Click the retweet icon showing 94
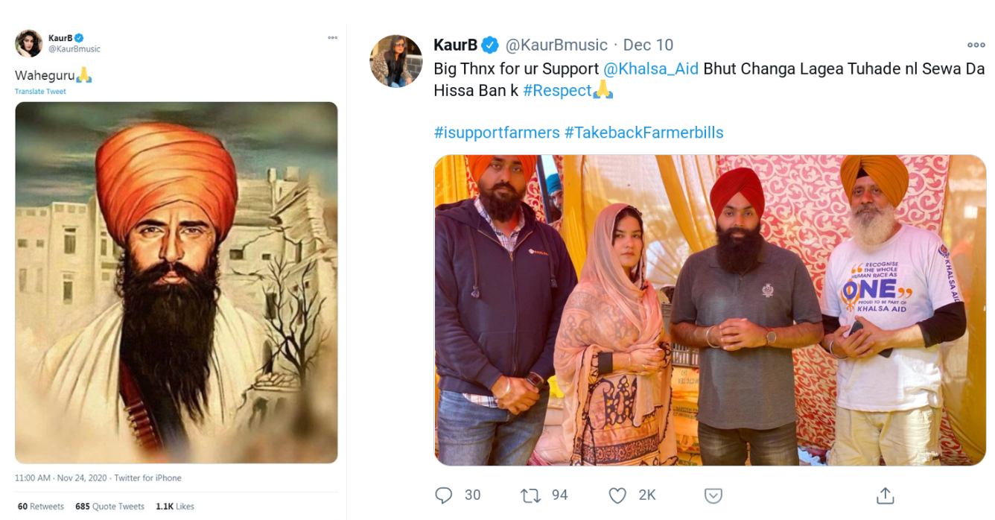 529,495
